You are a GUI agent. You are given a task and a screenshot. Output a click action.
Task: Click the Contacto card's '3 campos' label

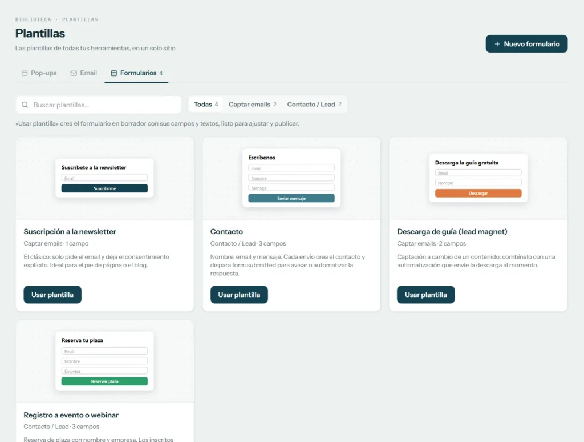click(x=272, y=244)
